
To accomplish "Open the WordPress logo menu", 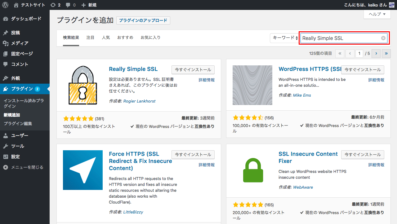I will point(5,5).
